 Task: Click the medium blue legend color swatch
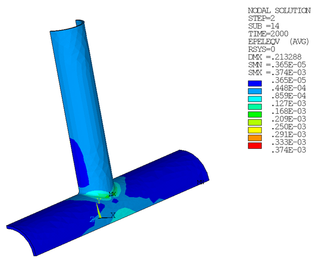pyautogui.click(x=255, y=91)
